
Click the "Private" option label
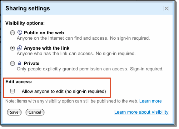[x=32, y=63]
